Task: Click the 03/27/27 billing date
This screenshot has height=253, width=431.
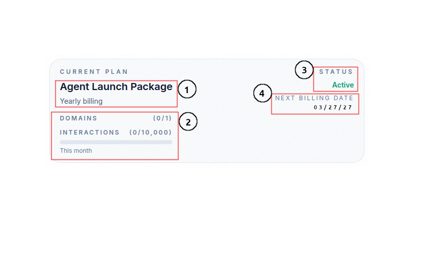Action: [x=333, y=107]
